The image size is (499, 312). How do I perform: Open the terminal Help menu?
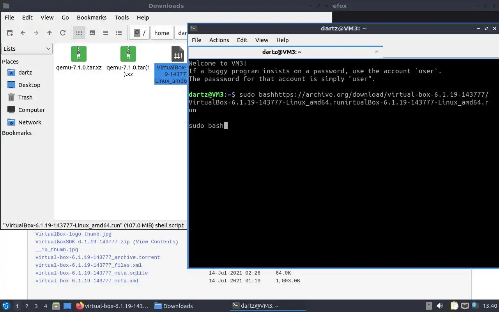click(283, 40)
